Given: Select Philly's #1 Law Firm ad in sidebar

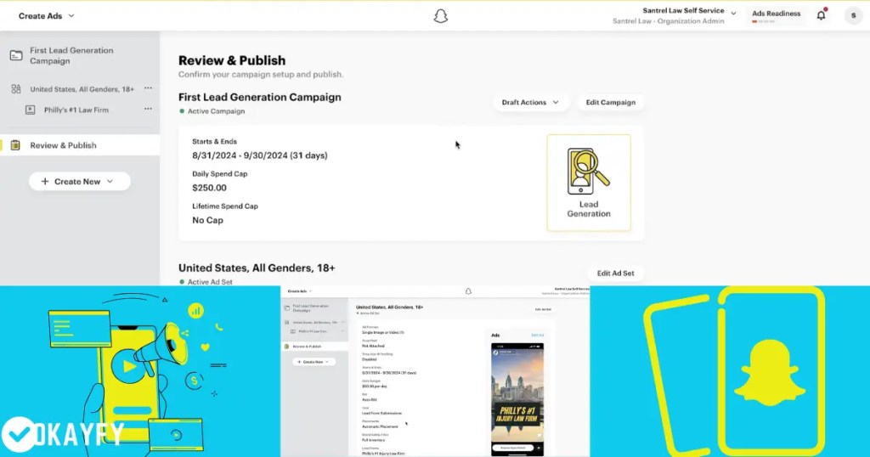Looking at the screenshot, I should click(x=76, y=110).
